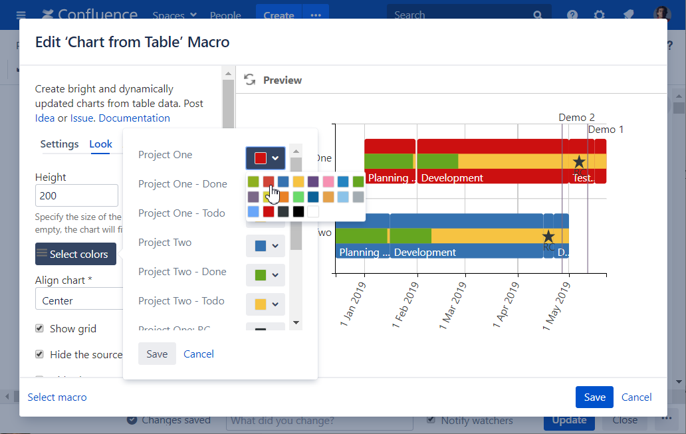Toggle the Notify watchers checkbox
Screen dimensions: 686x434
click(431, 420)
